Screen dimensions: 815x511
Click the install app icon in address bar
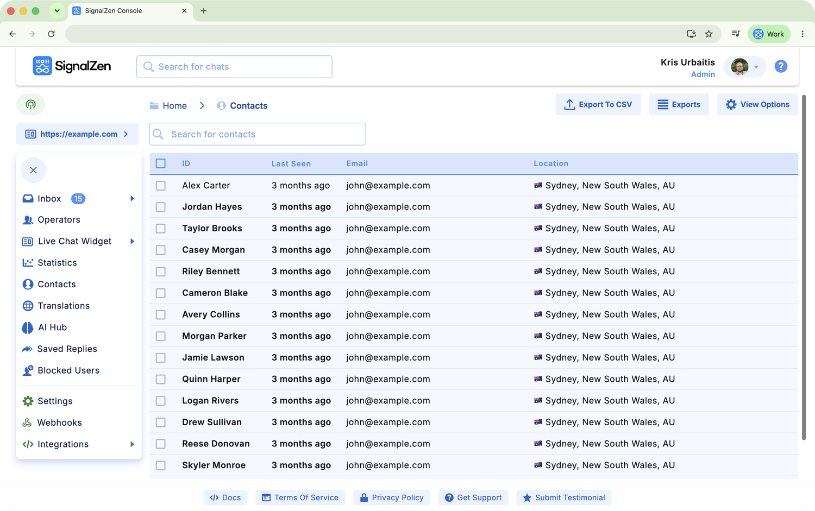coord(691,34)
